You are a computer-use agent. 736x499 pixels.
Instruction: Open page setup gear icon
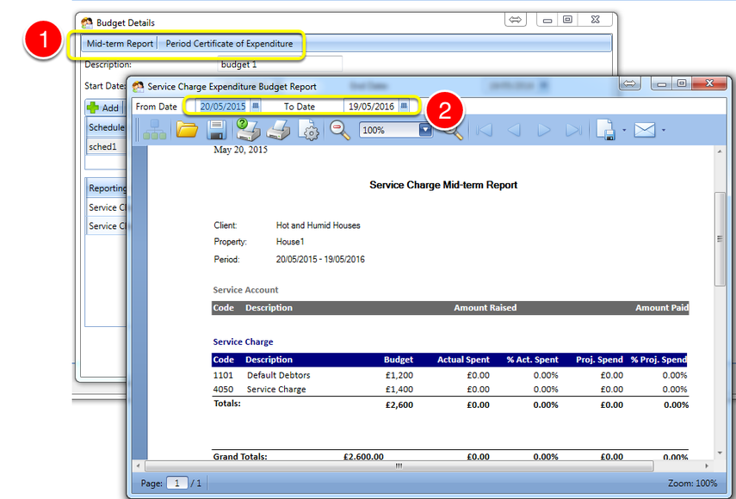309,130
